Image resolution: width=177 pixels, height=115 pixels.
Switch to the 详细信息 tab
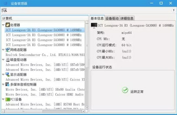click(x=127, y=18)
